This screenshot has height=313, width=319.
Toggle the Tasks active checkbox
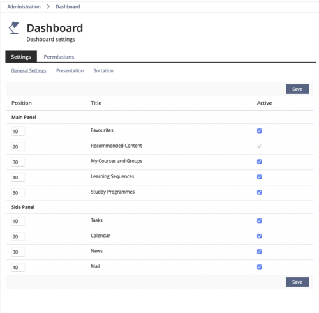259,220
